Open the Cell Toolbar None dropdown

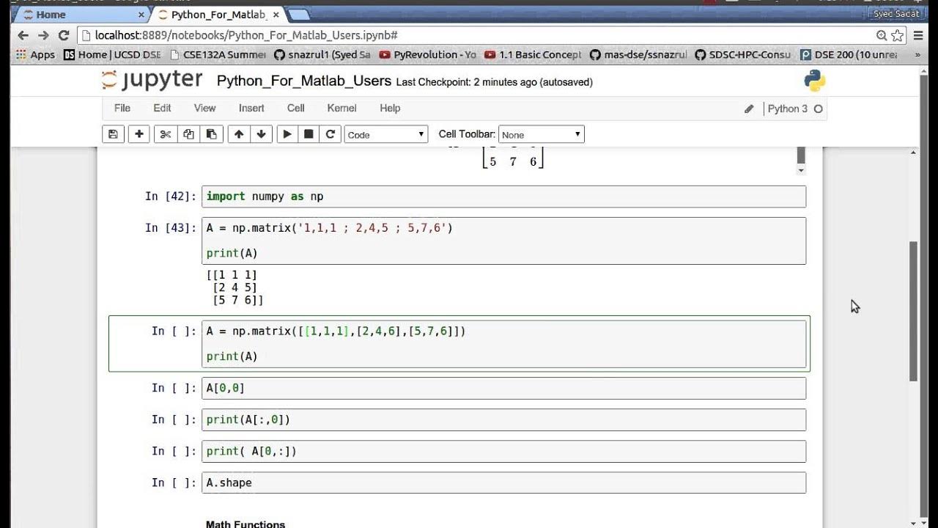(542, 135)
